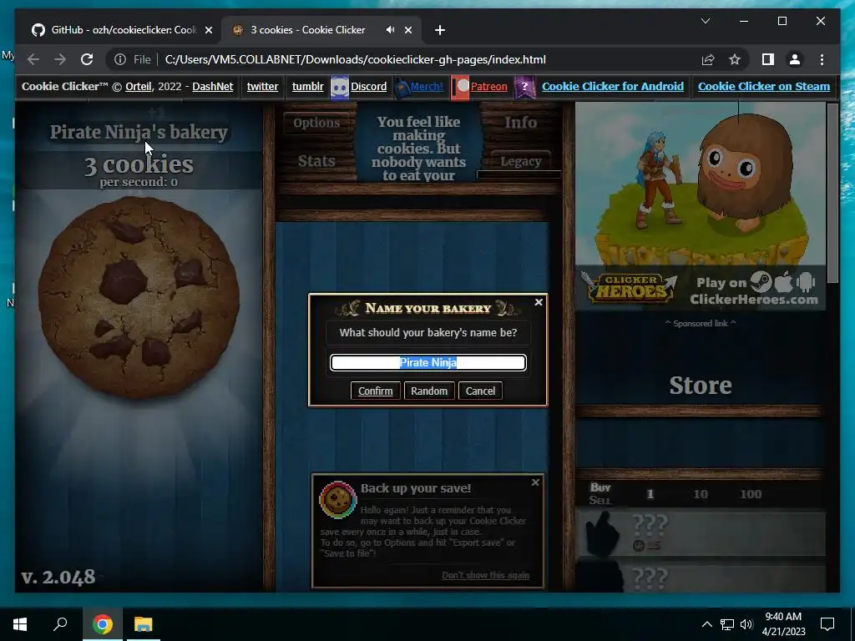Open the Stats menu

pos(316,161)
